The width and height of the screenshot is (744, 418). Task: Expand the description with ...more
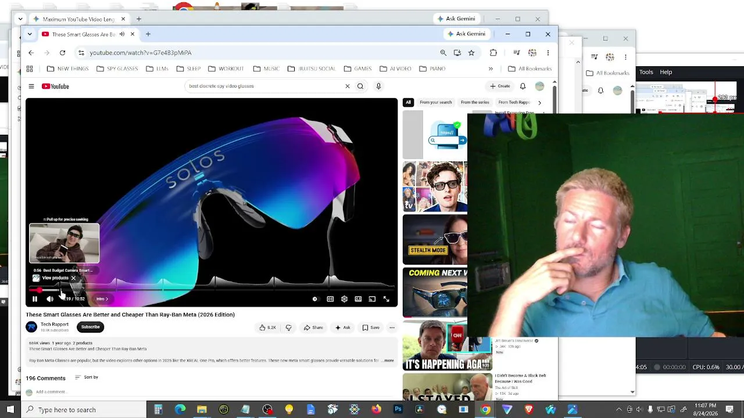coord(388,361)
